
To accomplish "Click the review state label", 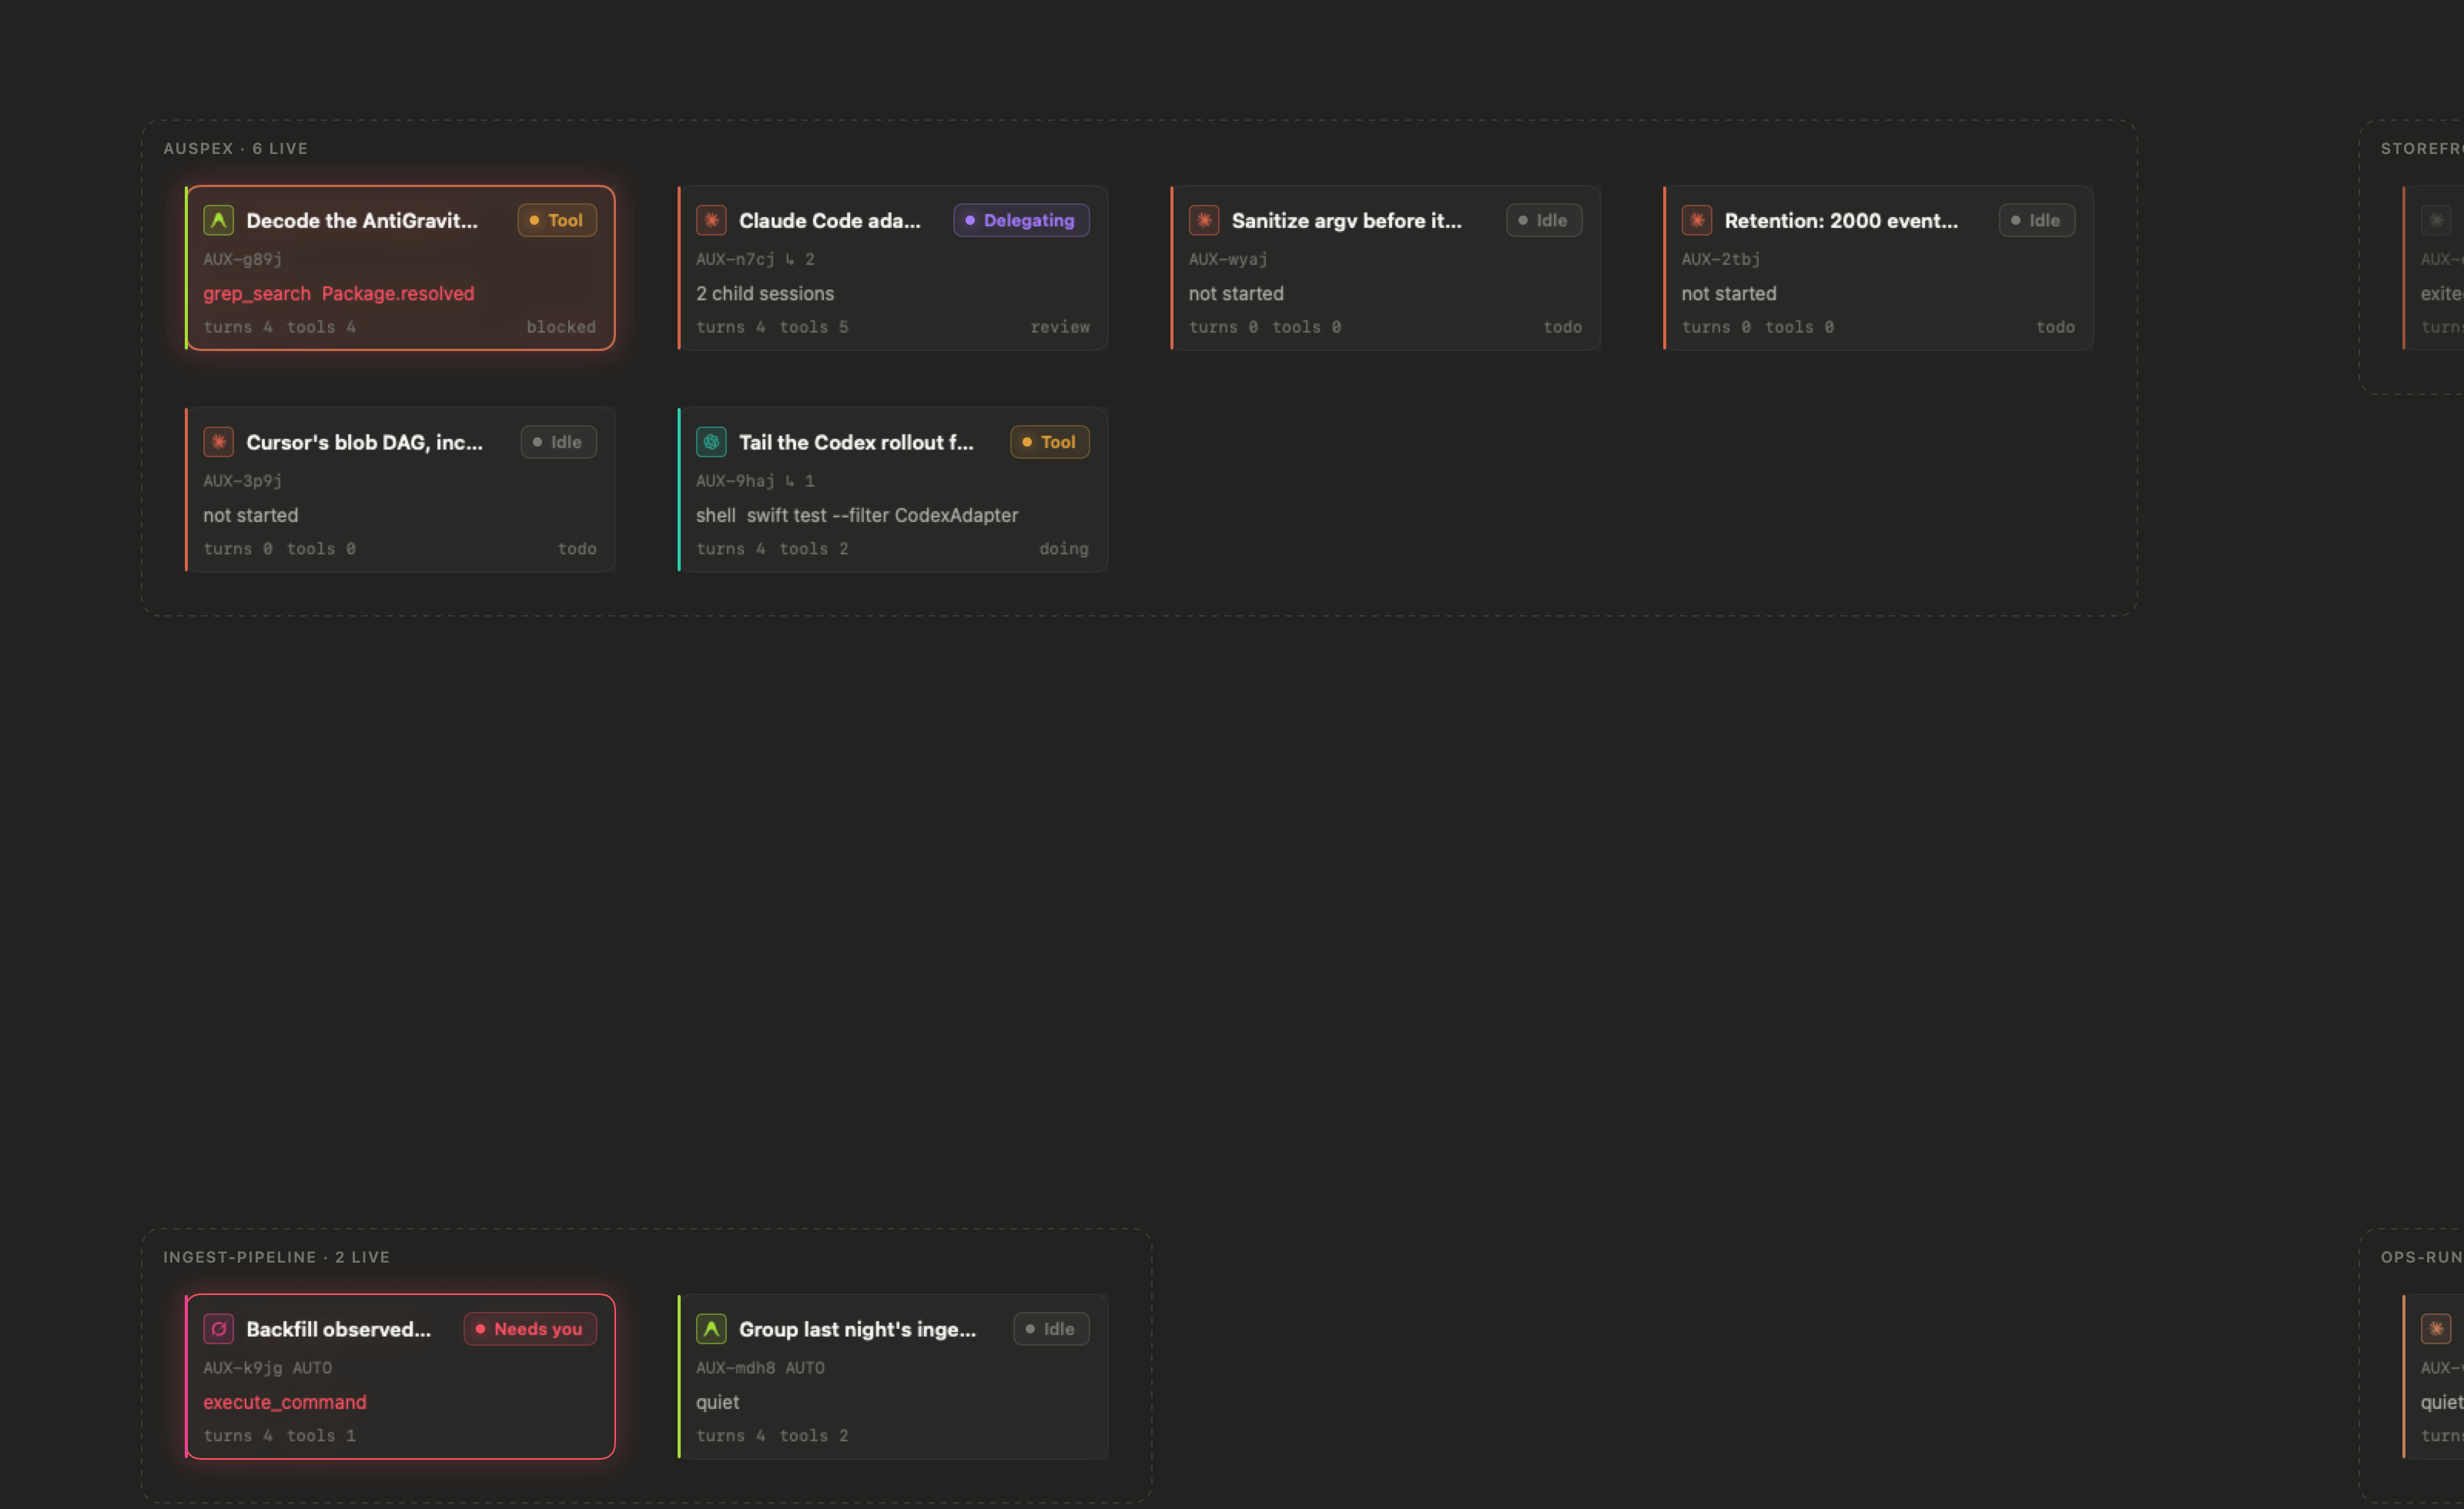I will click(1060, 328).
